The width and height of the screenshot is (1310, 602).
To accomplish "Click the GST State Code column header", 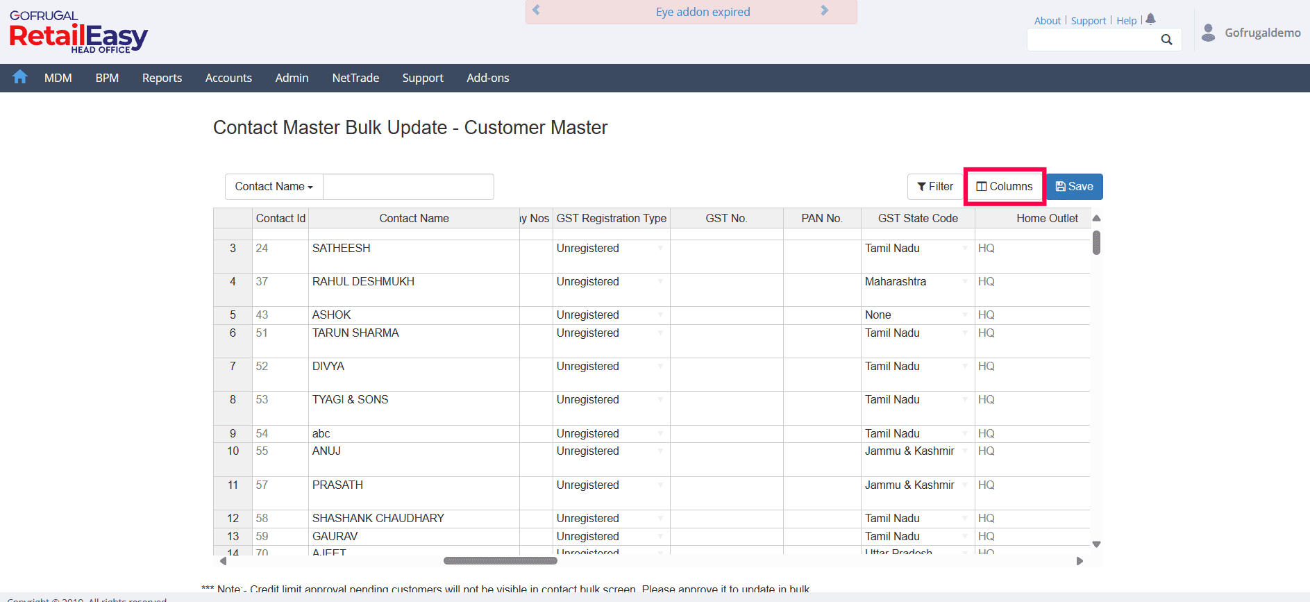I will tap(918, 218).
